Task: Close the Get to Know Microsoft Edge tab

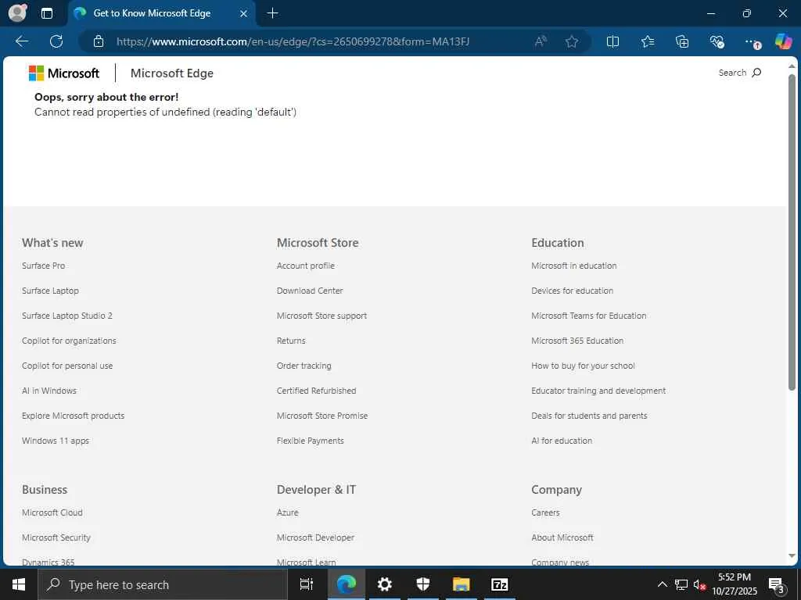Action: (244, 14)
